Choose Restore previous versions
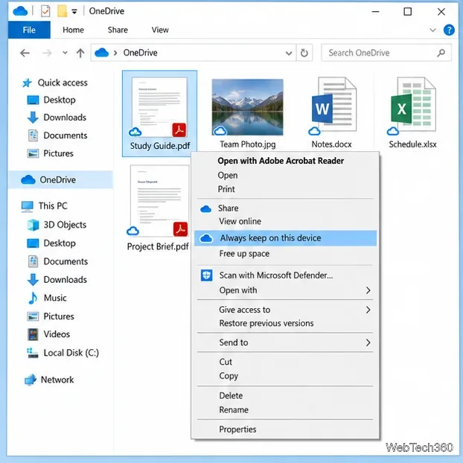 [x=266, y=323]
